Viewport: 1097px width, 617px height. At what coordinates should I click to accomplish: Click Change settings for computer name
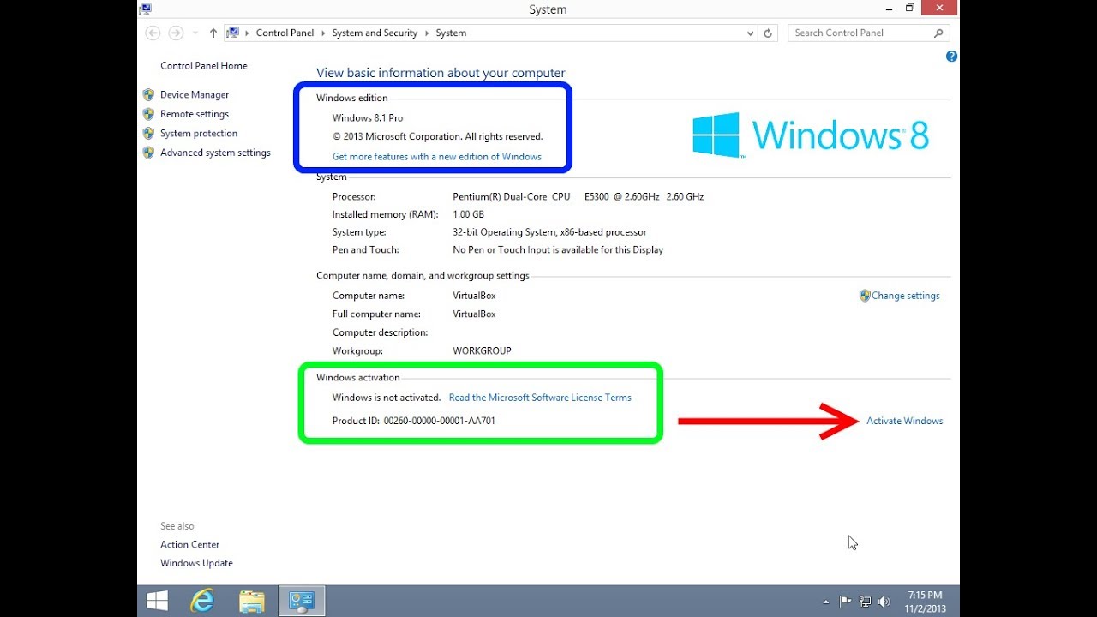(906, 296)
